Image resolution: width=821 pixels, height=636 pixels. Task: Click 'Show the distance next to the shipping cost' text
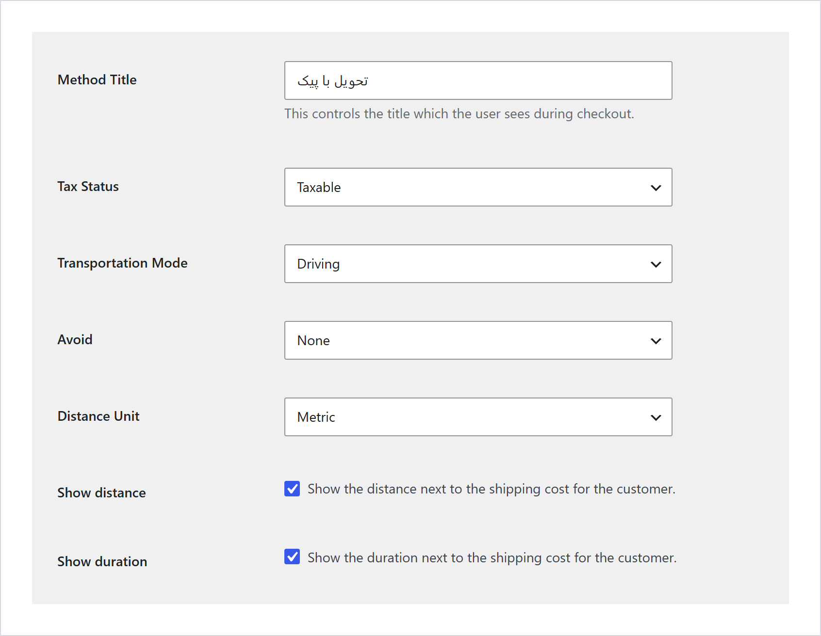(x=491, y=489)
